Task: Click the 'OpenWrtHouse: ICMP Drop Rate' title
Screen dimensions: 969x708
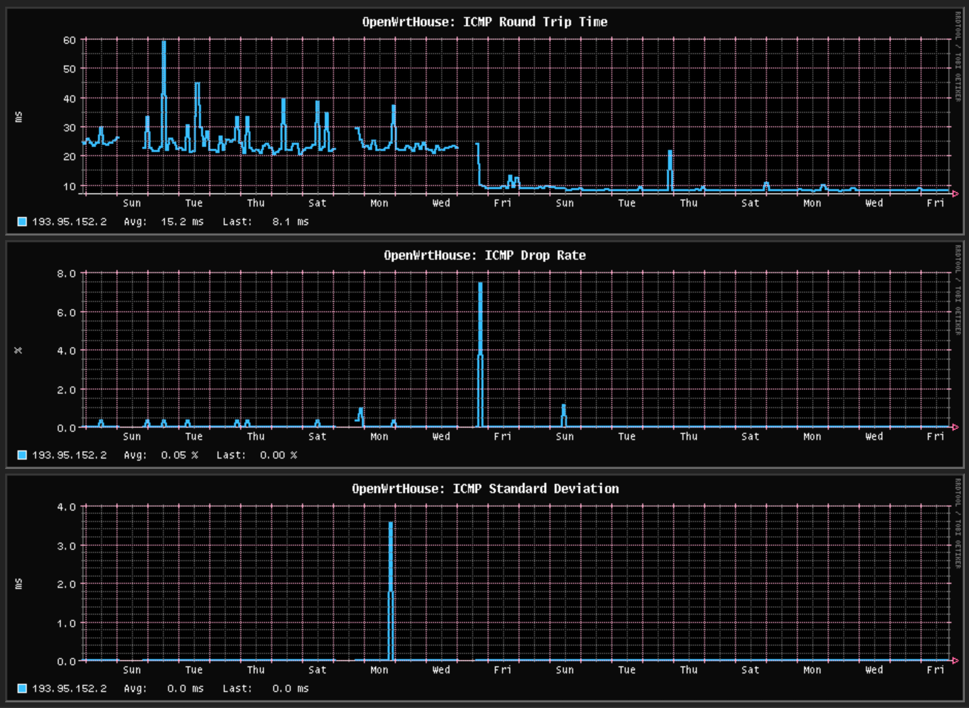Action: [x=484, y=255]
